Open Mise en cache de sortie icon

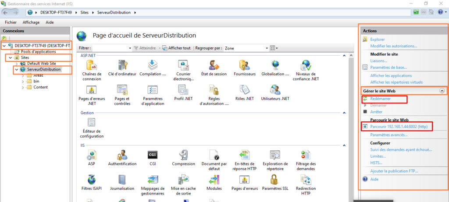(x=183, y=180)
